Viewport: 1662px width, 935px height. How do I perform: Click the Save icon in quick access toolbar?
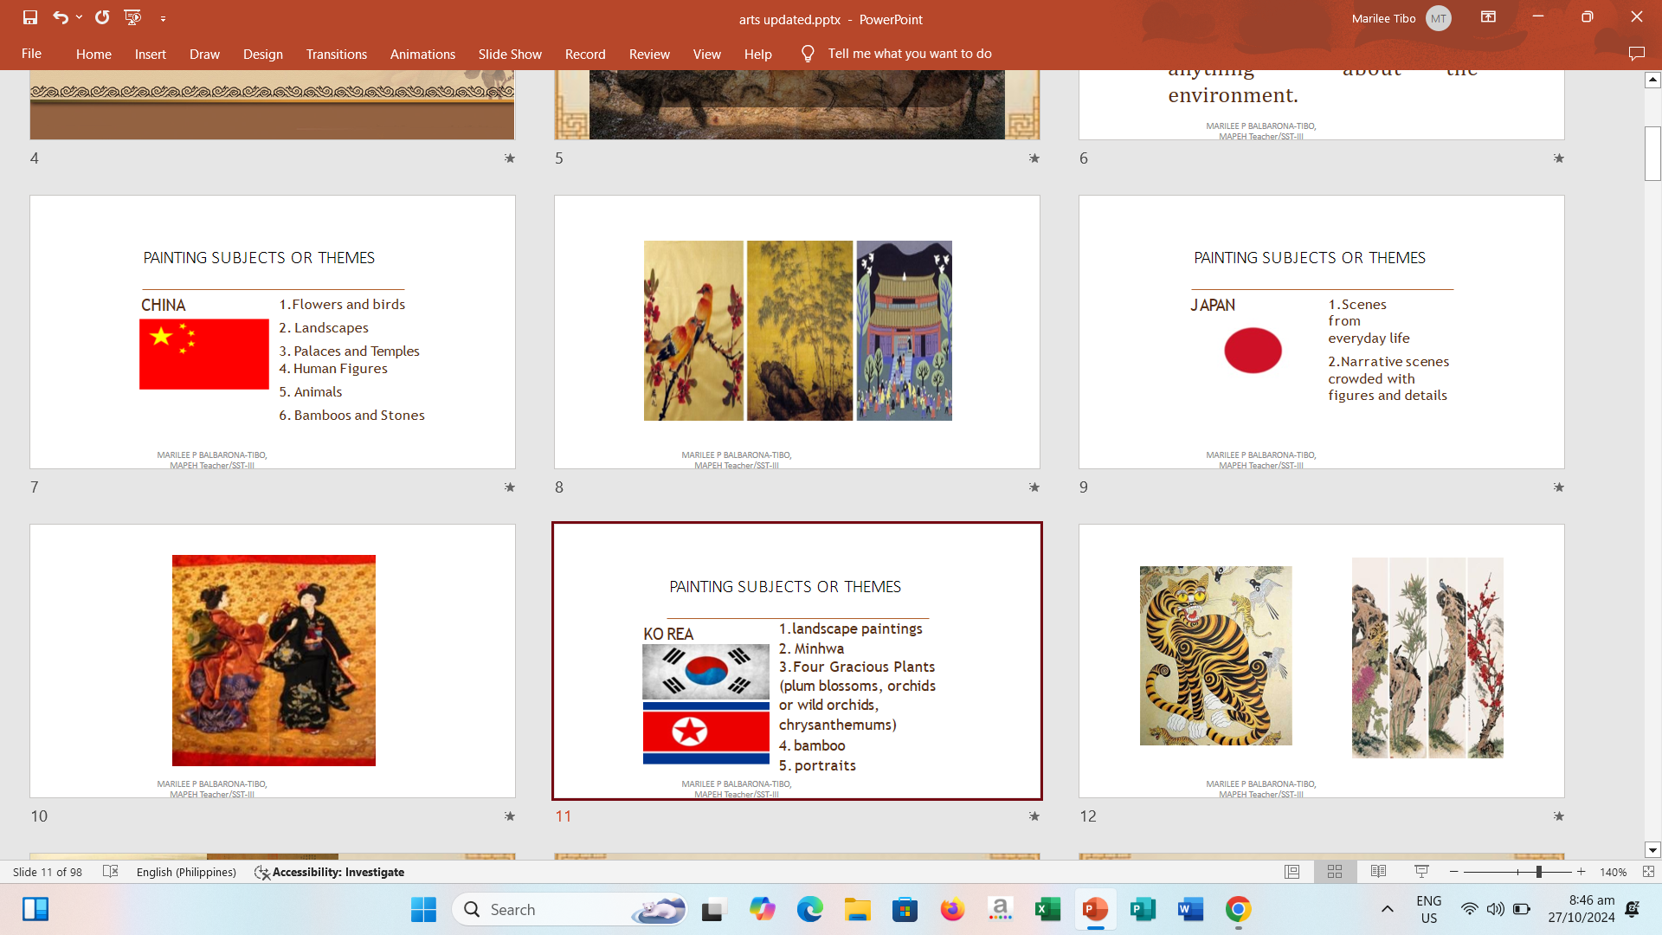pyautogui.click(x=30, y=17)
